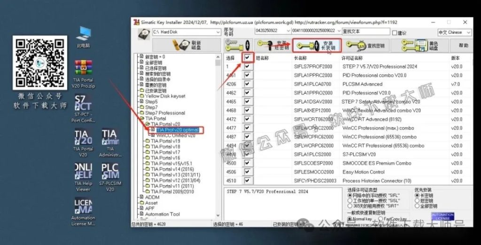Select the 365天的租用授权 "SIRT" radio button
This screenshot has width=481, height=245.
tap(349, 205)
